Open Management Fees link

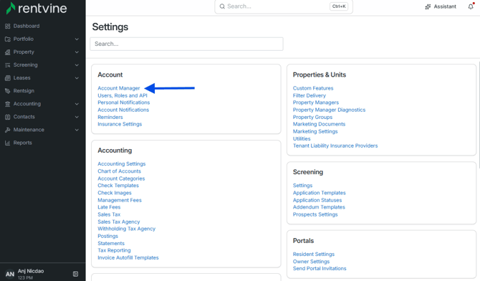[120, 200]
